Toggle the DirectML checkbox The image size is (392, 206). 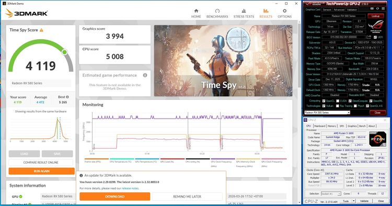pyautogui.click(x=371, y=101)
